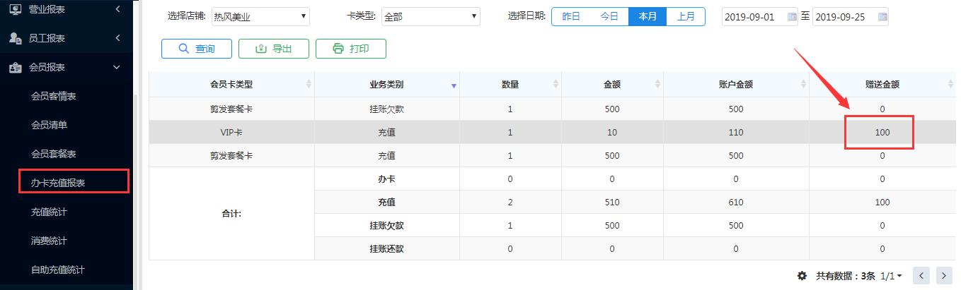The width and height of the screenshot is (961, 290).
Task: Open the end date calendar icon
Action: 882,16
